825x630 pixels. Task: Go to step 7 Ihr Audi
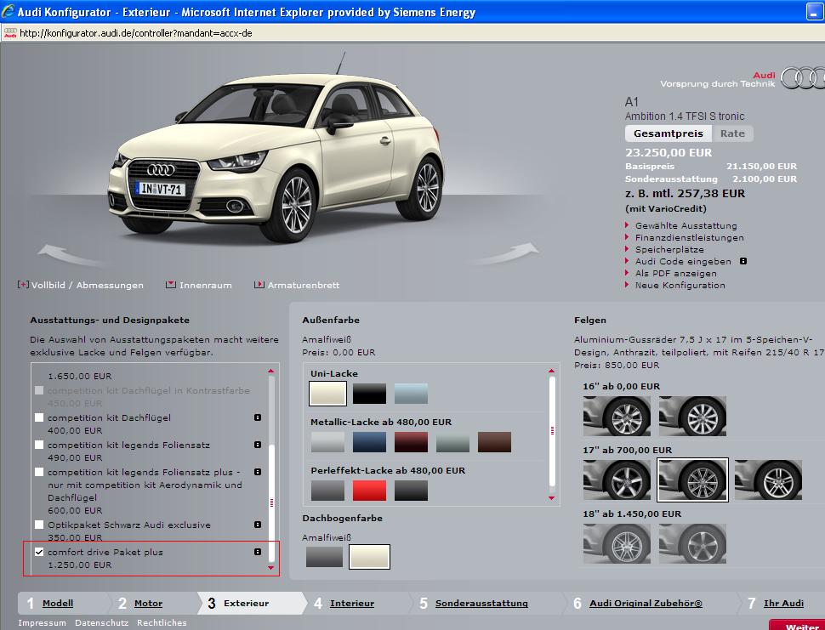(x=783, y=603)
